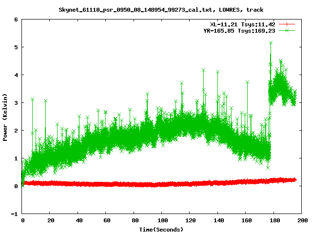Click the green YR legend line sample
Screen dimensions: 312x234
(x=287, y=30)
